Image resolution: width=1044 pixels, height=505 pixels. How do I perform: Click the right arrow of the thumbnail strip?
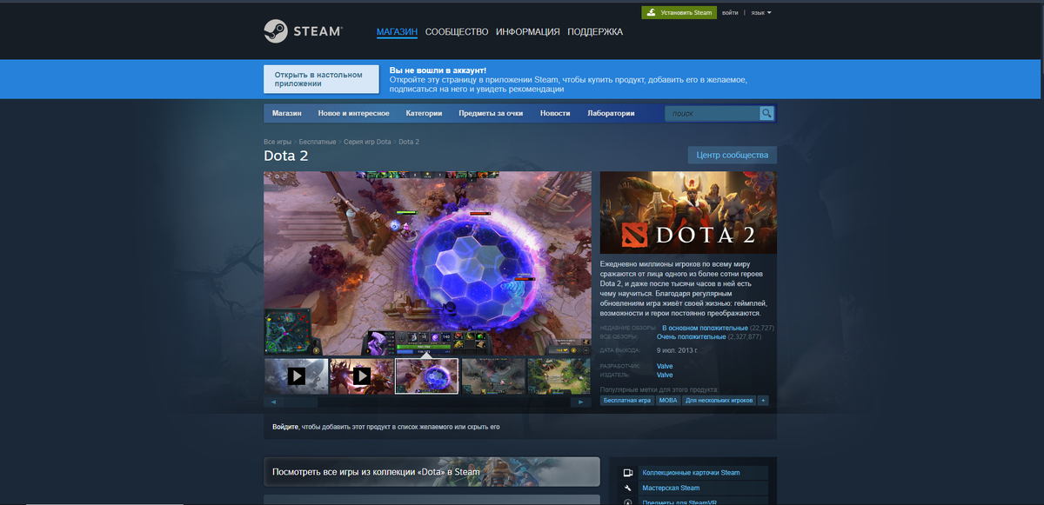[x=581, y=402]
